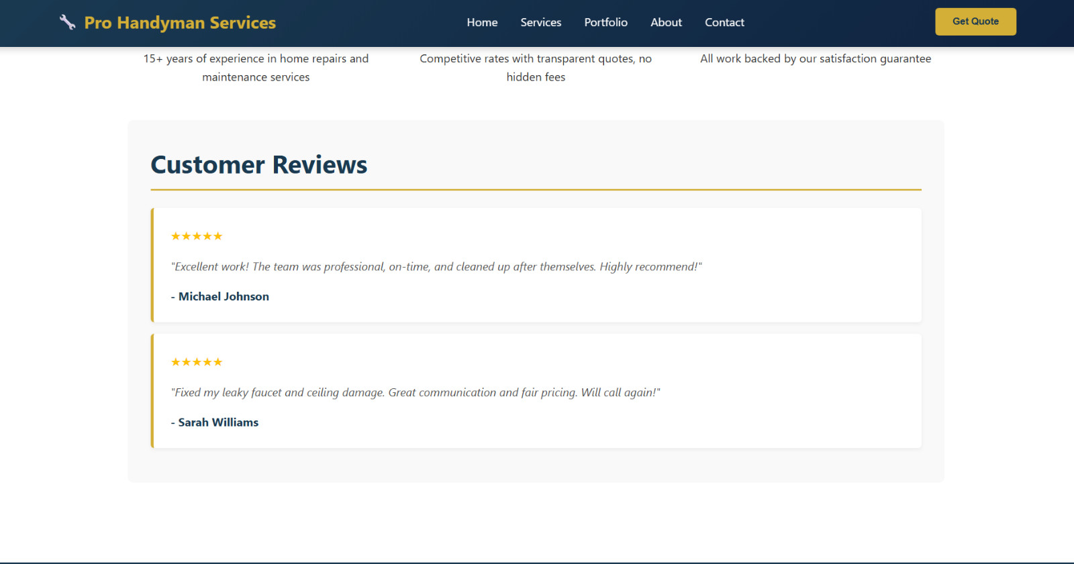Click the gold divider under Customer Reviews
Screen dimensions: 1074x564
tap(536, 190)
